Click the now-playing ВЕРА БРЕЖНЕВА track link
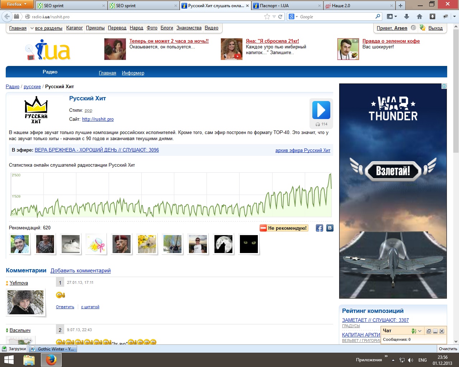Image resolution: width=459 pixels, height=367 pixels. coord(97,150)
